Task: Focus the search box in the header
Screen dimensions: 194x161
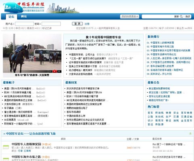Action: pos(158,17)
